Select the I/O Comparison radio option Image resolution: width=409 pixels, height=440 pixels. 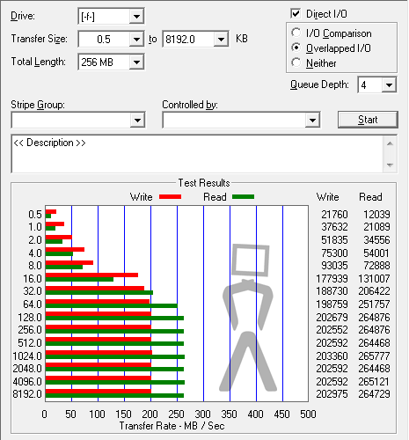pyautogui.click(x=296, y=33)
